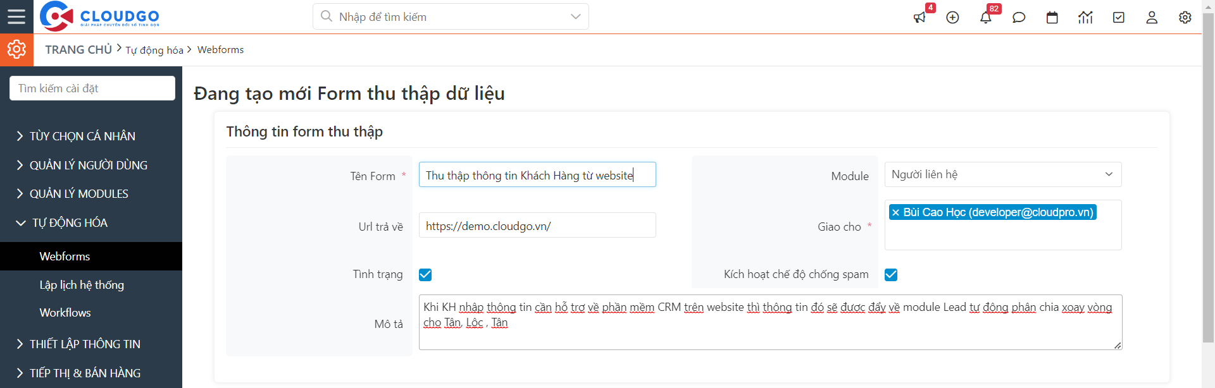Viewport: 1215px width, 388px height.
Task: Select Lập lịch hệ thống menu item
Action: click(x=82, y=285)
